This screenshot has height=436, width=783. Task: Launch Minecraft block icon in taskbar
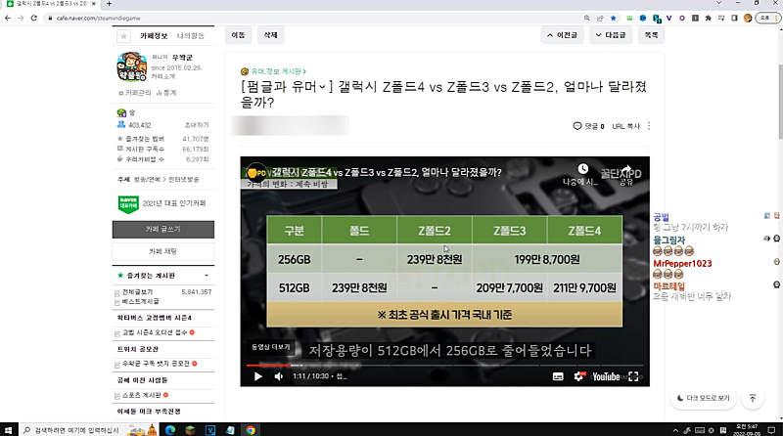(x=190, y=430)
